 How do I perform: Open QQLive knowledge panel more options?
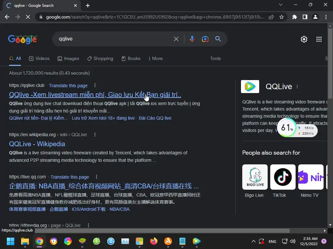[x=297, y=87]
